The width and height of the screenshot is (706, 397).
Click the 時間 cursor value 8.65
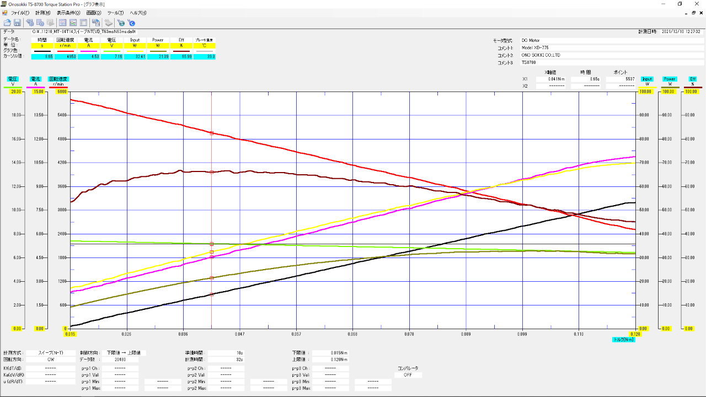(42, 57)
